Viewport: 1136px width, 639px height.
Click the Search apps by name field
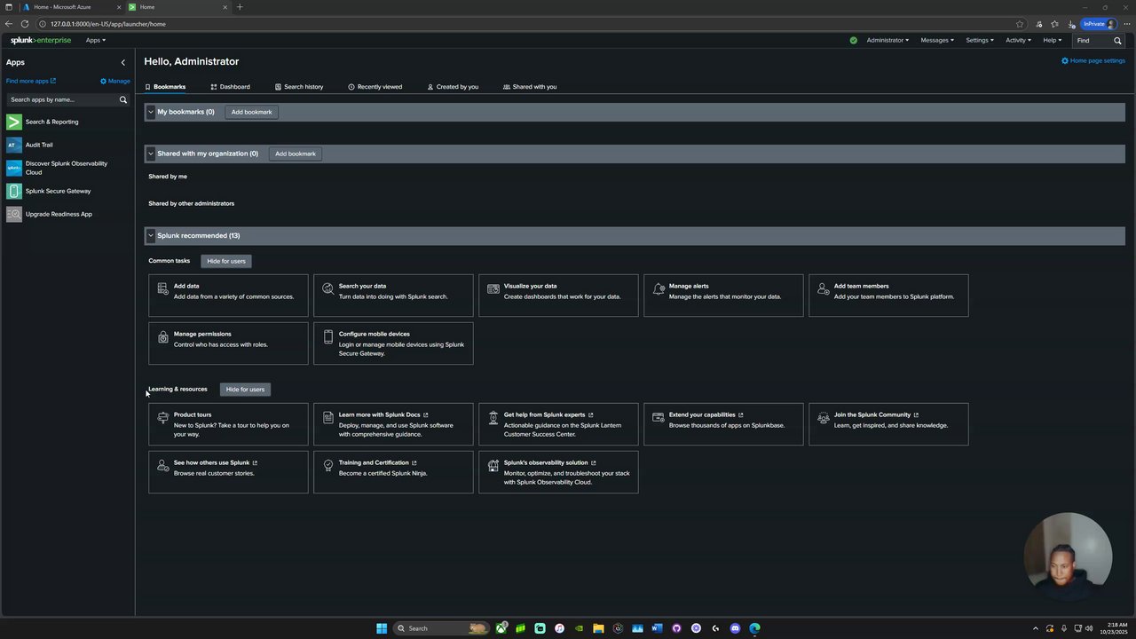tap(62, 99)
